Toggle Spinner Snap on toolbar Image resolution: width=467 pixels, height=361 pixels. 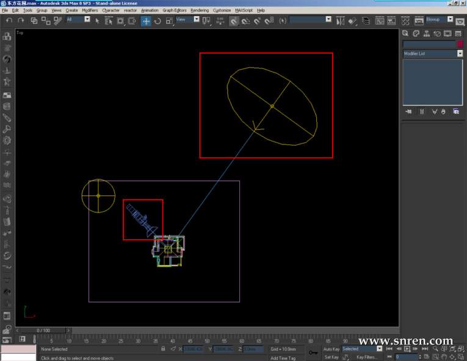pos(269,21)
